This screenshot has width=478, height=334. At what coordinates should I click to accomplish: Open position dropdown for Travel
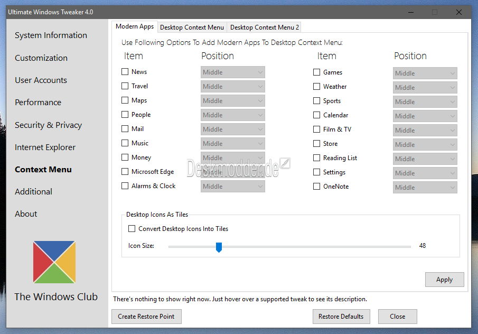pos(233,87)
